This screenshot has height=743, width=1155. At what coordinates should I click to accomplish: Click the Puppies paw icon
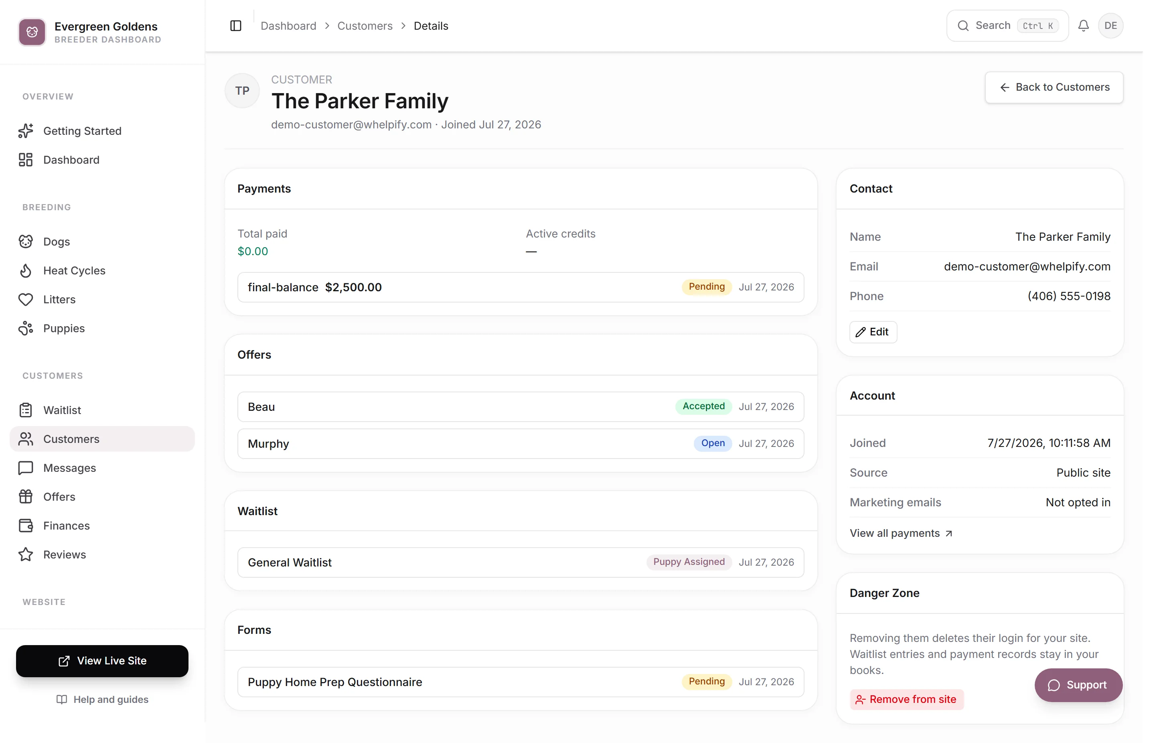click(x=26, y=329)
